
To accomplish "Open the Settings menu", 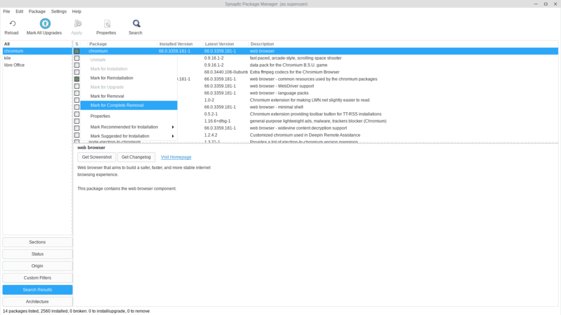I will click(59, 11).
